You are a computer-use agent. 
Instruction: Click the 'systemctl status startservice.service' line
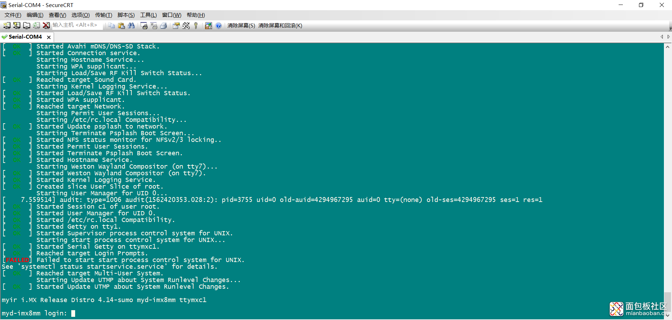coord(110,267)
